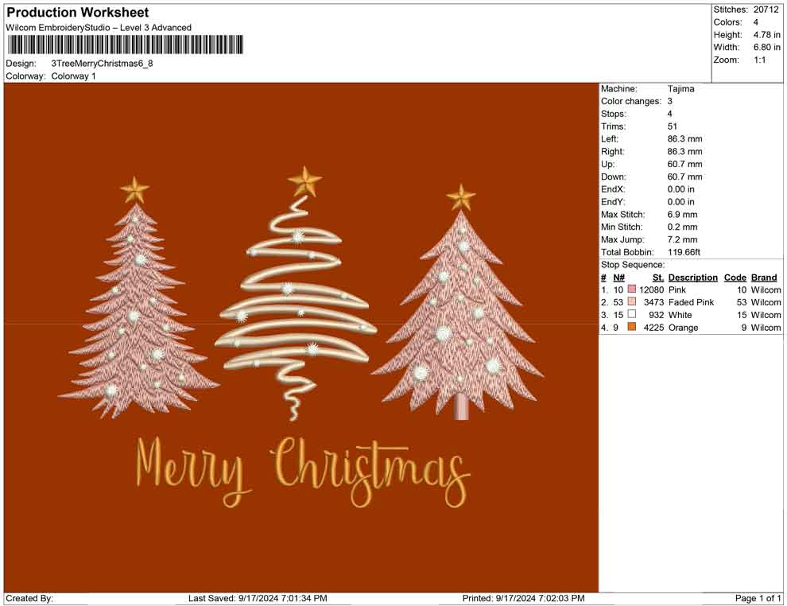Click the Max Jump value 7.2 mm

(x=682, y=239)
